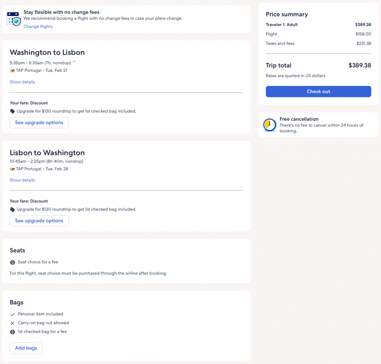Viewport: 381px width, 364px height.
Task: See upgrade options for Lisbon to Washington
Action: click(39, 221)
